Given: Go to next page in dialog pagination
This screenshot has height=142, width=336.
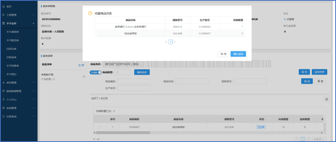Looking at the screenshot, I should click(175, 42).
